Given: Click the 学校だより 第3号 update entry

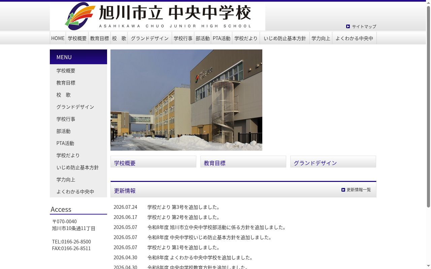Looking at the screenshot, I should coord(184,207).
